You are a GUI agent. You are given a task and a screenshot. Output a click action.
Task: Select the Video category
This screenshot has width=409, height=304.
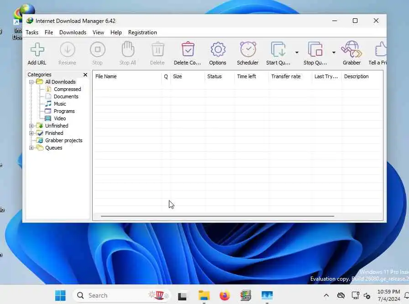pyautogui.click(x=60, y=118)
